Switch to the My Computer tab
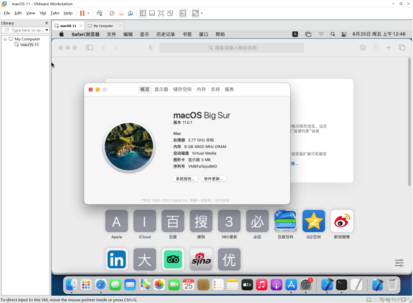The width and height of the screenshot is (413, 303). click(x=103, y=26)
